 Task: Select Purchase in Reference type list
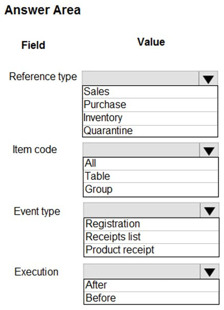click(x=150, y=105)
